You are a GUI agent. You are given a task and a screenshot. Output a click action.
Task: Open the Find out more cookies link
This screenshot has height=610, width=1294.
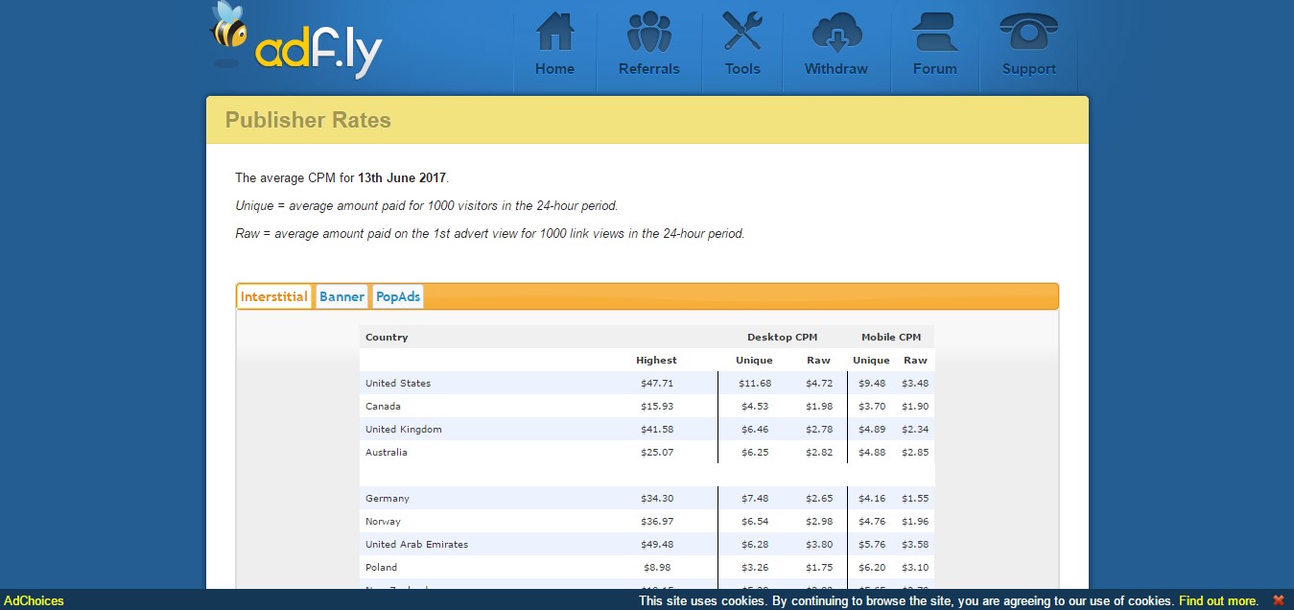click(1218, 601)
